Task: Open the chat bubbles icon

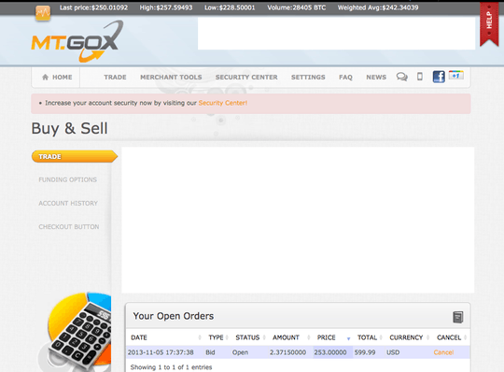Action: (x=401, y=77)
